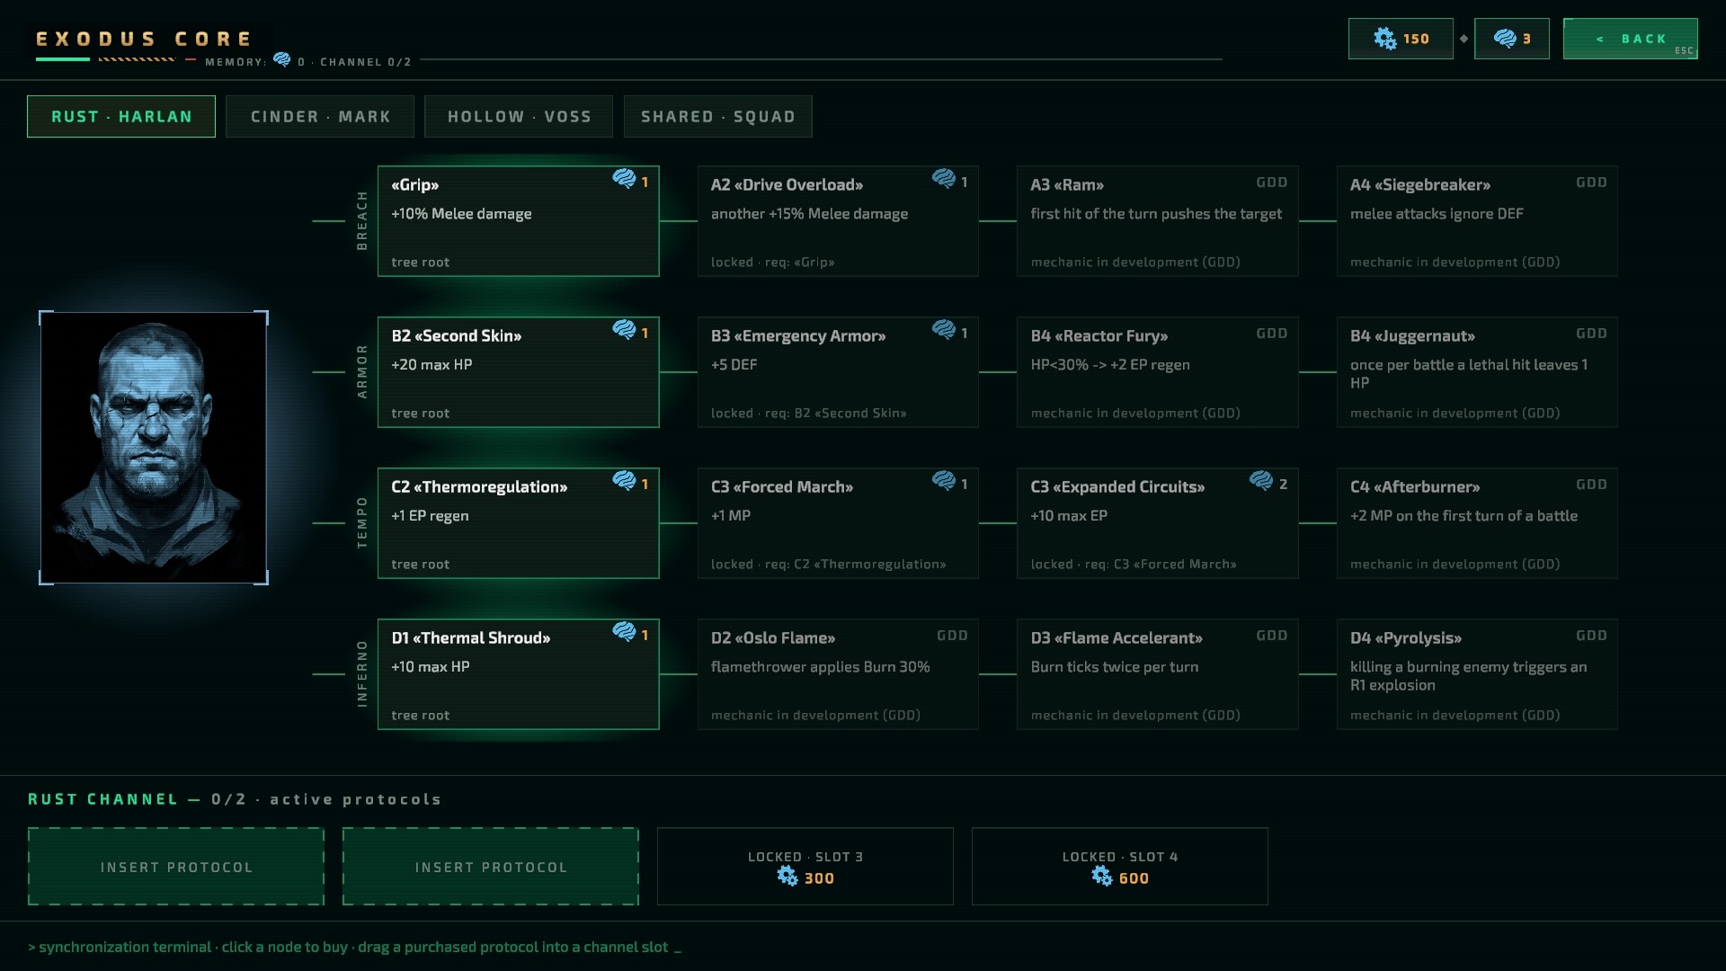Select the A3 «Ram» node
Image resolution: width=1726 pixels, height=971 pixels.
pyautogui.click(x=1158, y=221)
